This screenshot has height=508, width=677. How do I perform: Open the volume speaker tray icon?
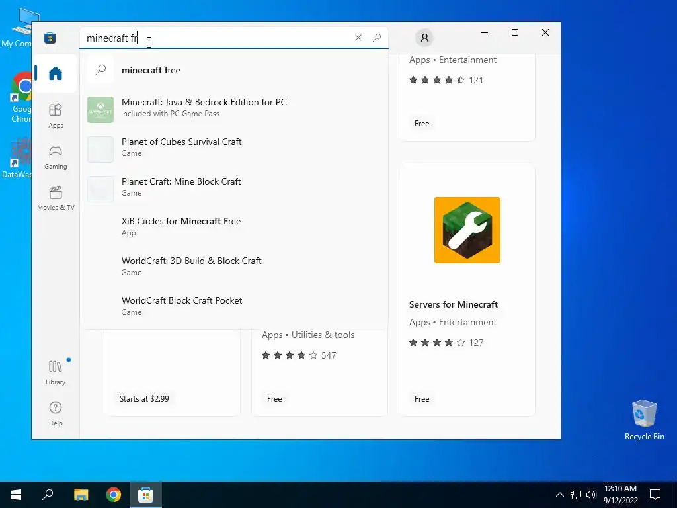click(591, 495)
